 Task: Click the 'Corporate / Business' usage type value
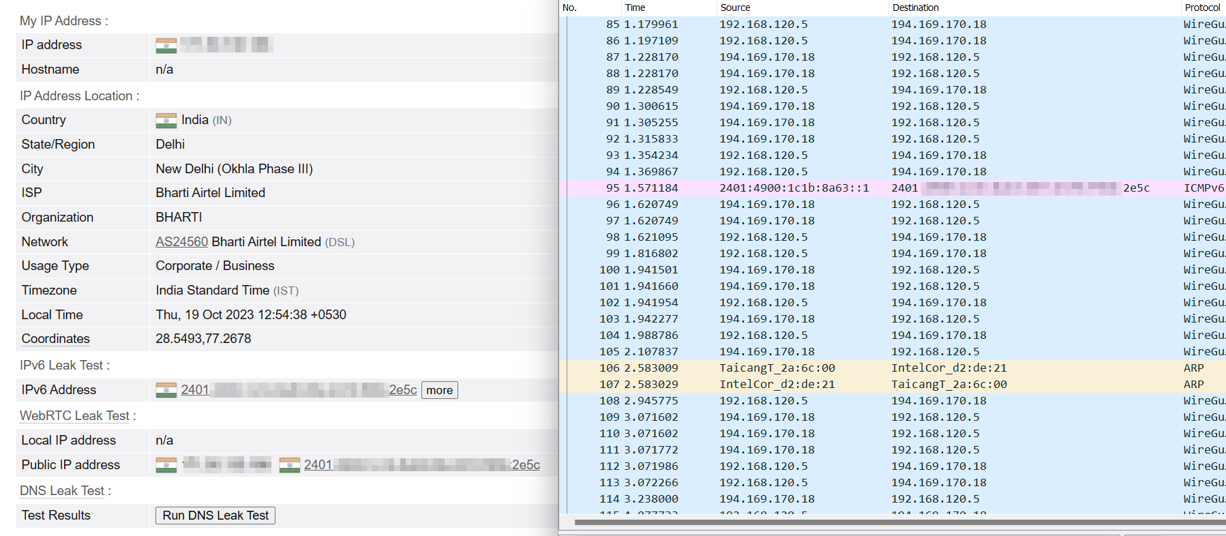215,265
